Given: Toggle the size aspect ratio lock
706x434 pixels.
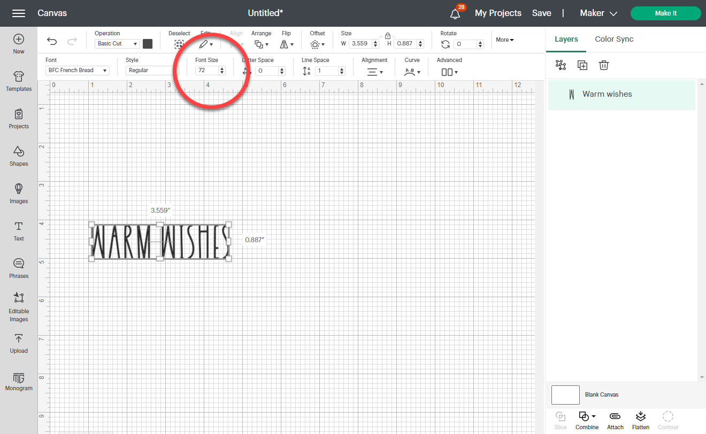Looking at the screenshot, I should 387,36.
